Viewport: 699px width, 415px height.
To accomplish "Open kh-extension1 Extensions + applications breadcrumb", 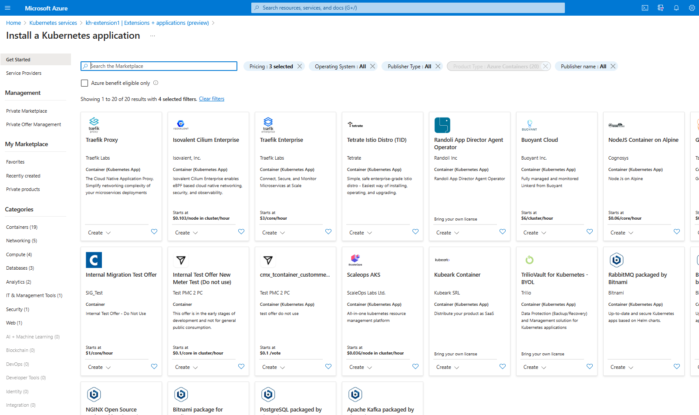I will pyautogui.click(x=147, y=23).
